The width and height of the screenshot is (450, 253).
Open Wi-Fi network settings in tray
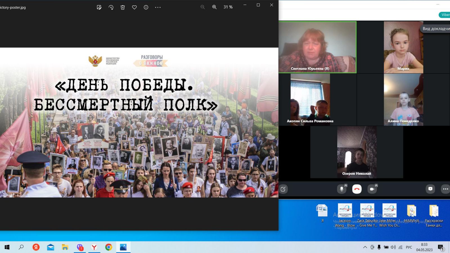point(400,247)
